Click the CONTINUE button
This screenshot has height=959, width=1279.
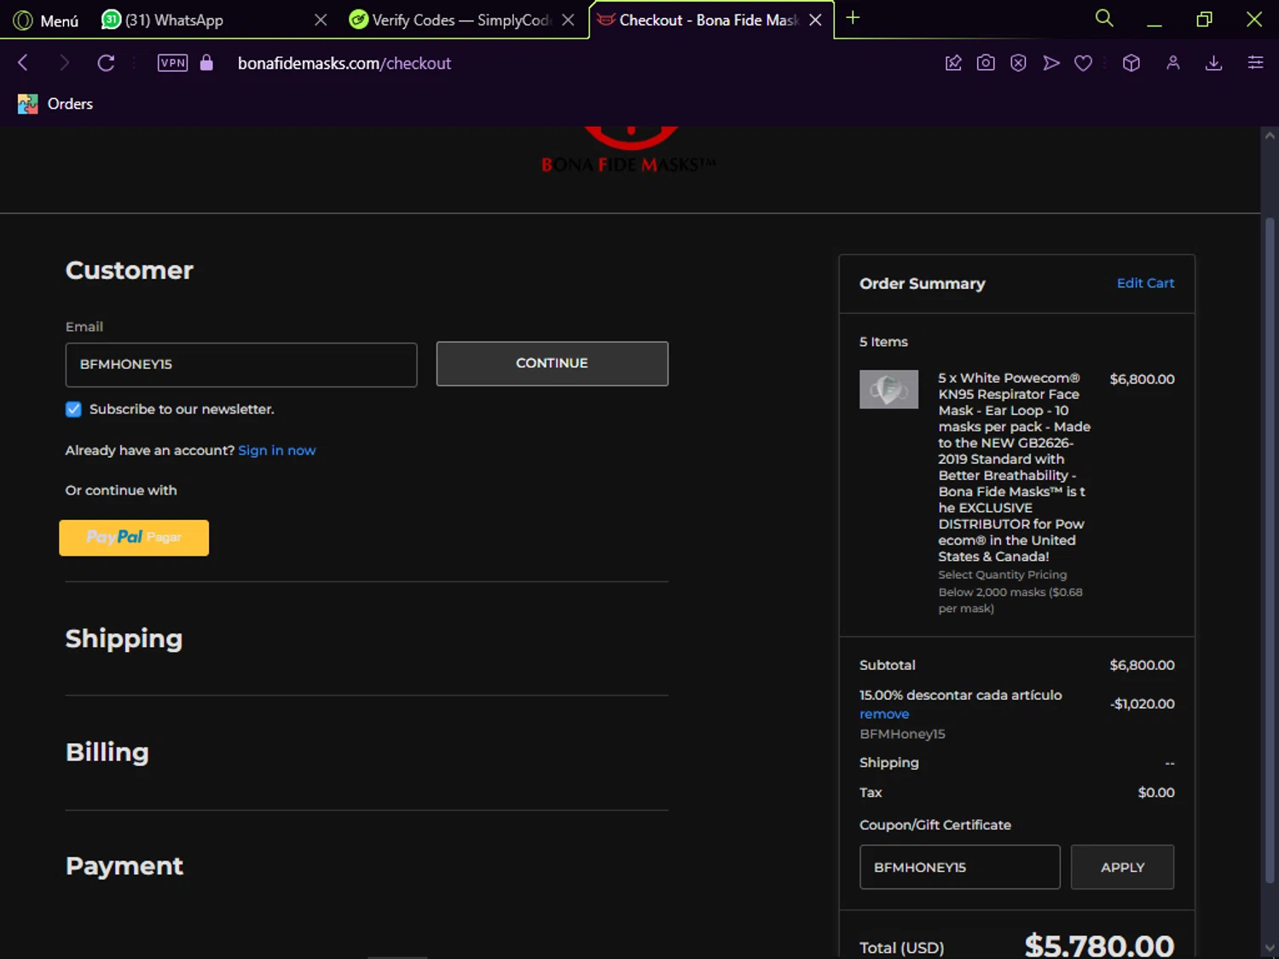coord(552,364)
